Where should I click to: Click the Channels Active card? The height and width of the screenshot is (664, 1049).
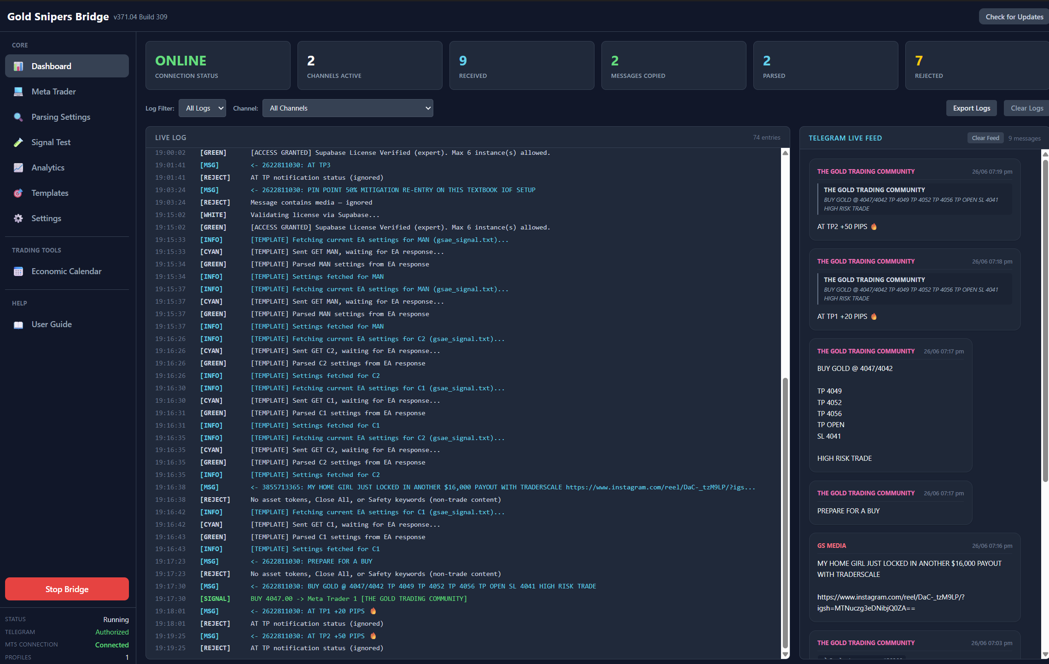click(x=370, y=65)
